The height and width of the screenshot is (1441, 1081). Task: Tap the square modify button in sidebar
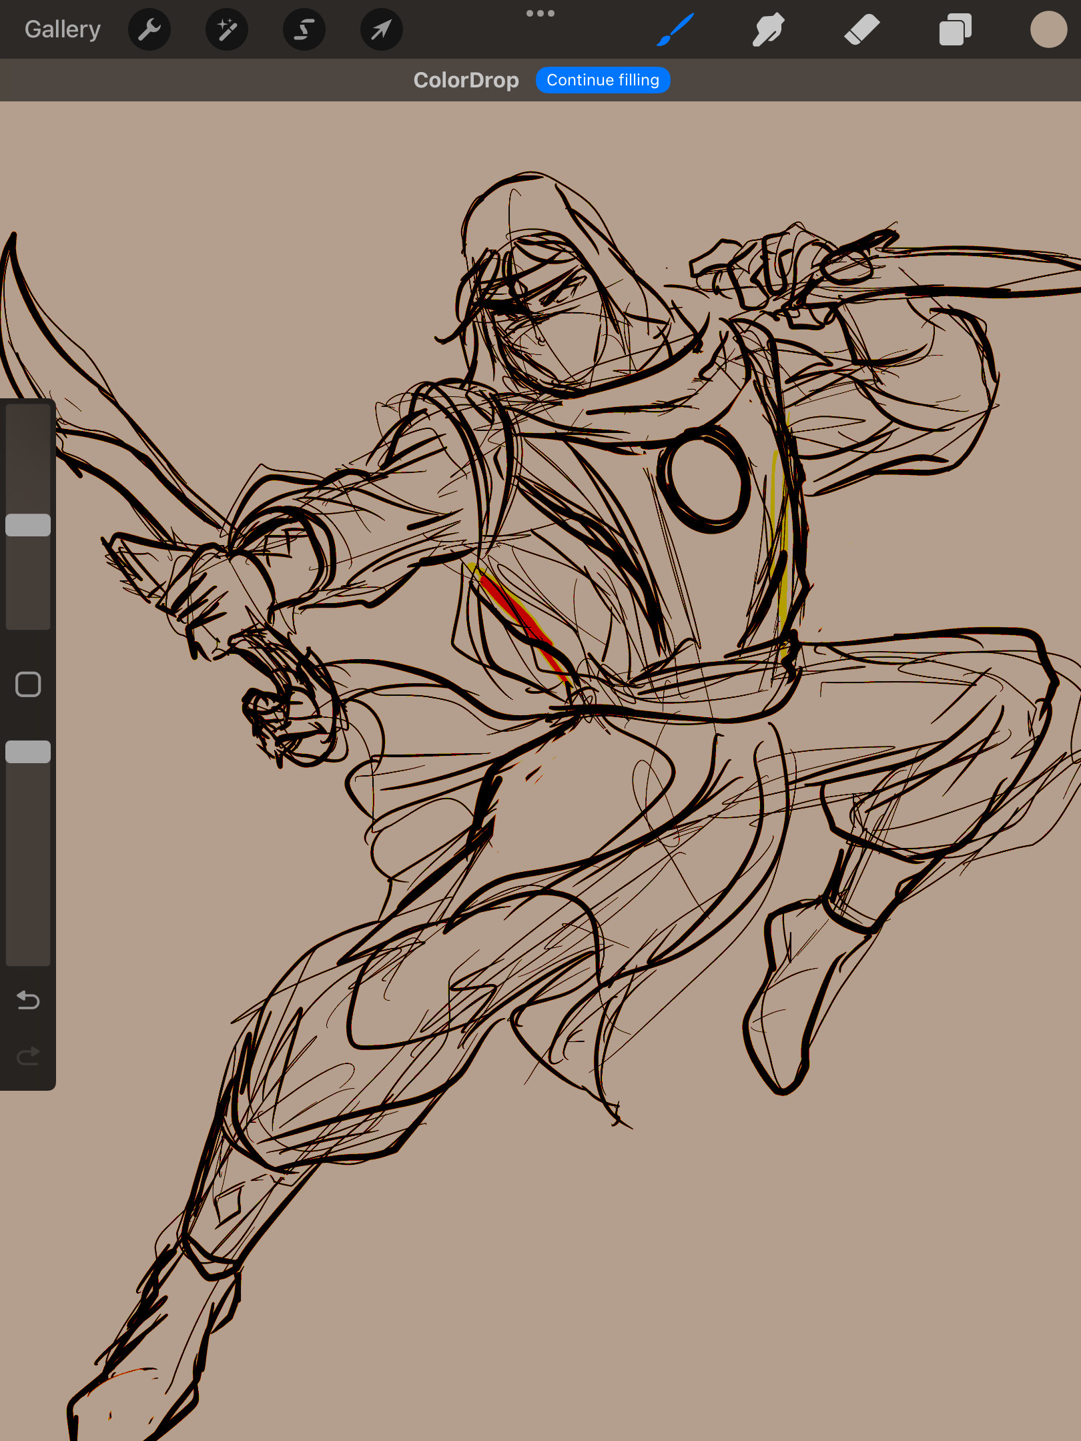tap(28, 684)
